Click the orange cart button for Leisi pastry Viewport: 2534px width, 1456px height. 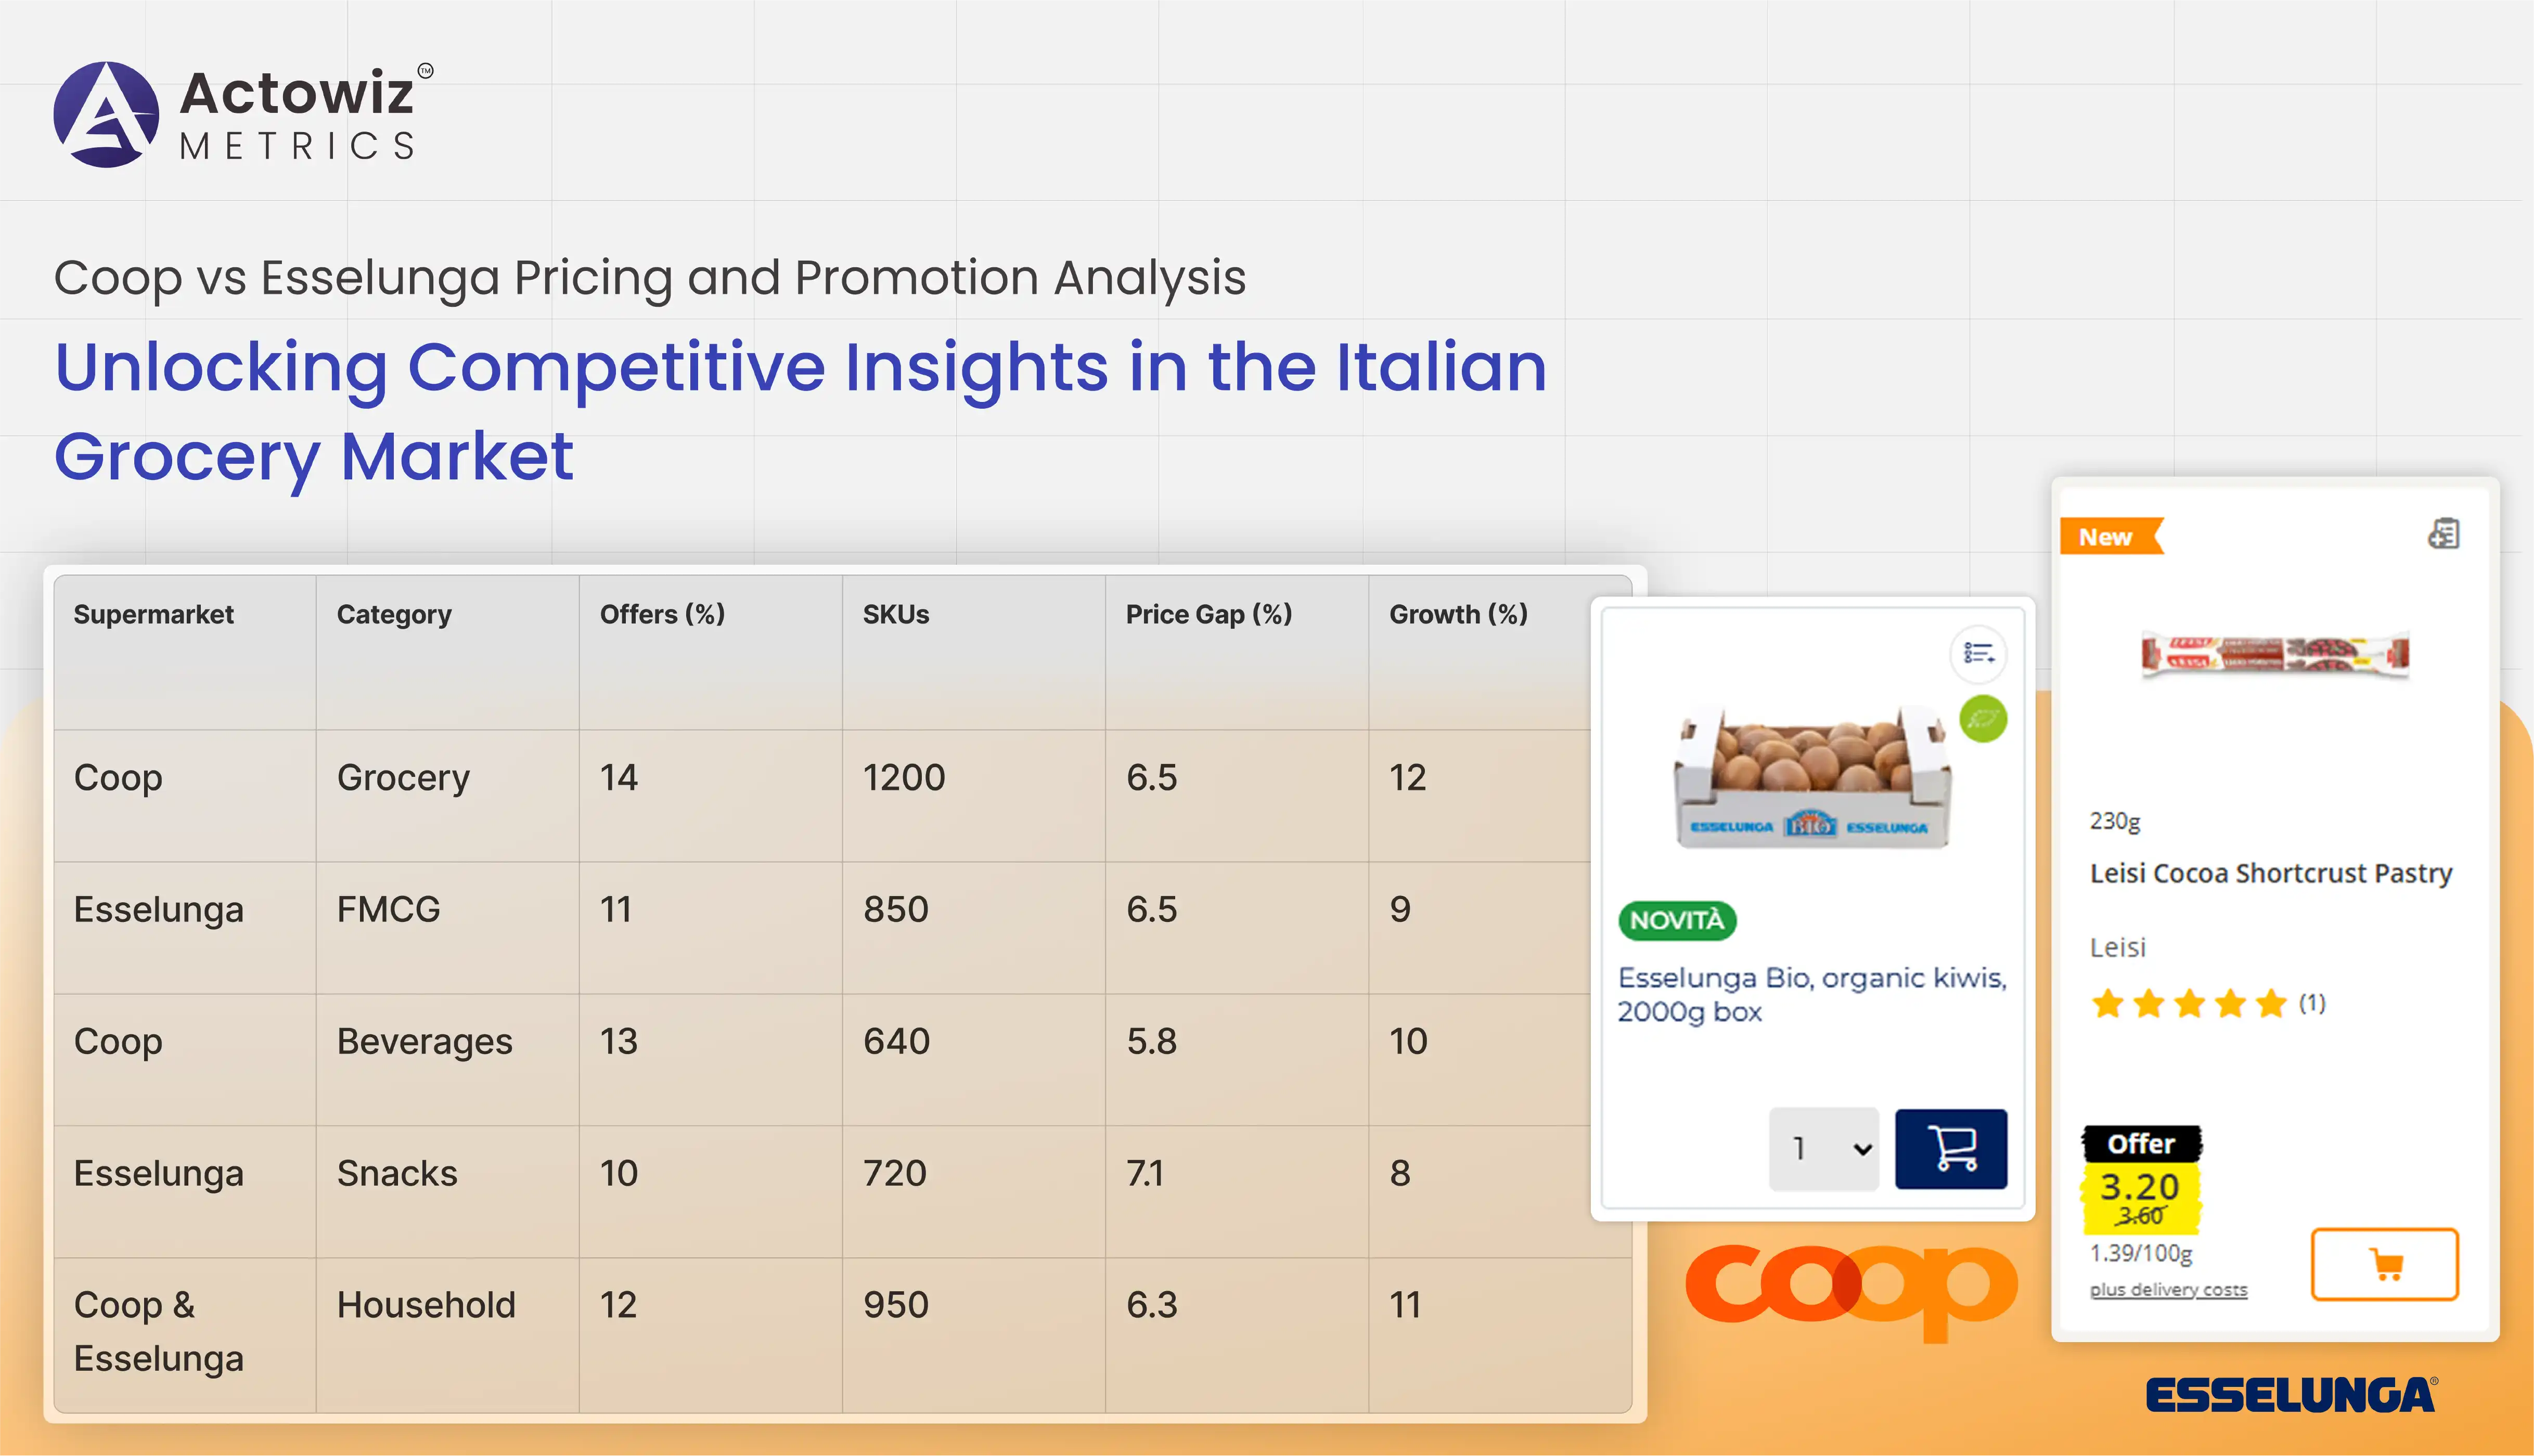(2384, 1264)
